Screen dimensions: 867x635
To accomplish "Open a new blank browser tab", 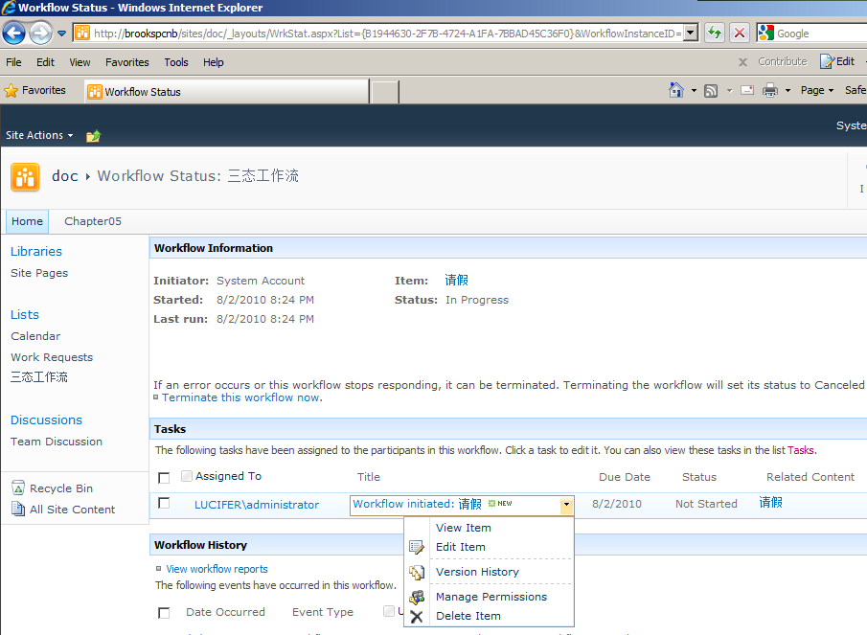I will coord(385,92).
